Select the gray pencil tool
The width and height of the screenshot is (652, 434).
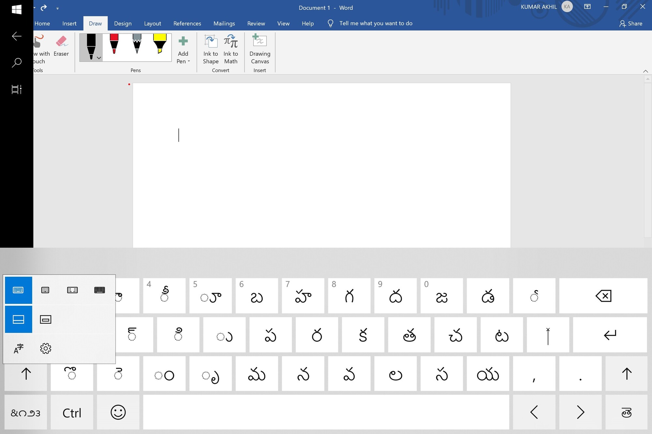tap(137, 44)
